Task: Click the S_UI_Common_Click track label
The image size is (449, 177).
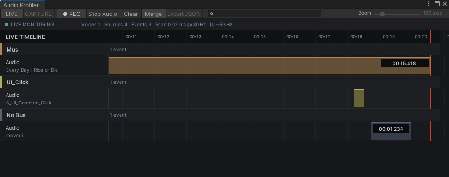Action: [29, 103]
